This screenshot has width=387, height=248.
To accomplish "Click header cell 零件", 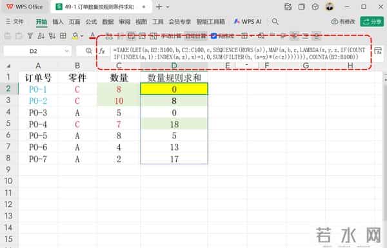I will pyautogui.click(x=77, y=78).
